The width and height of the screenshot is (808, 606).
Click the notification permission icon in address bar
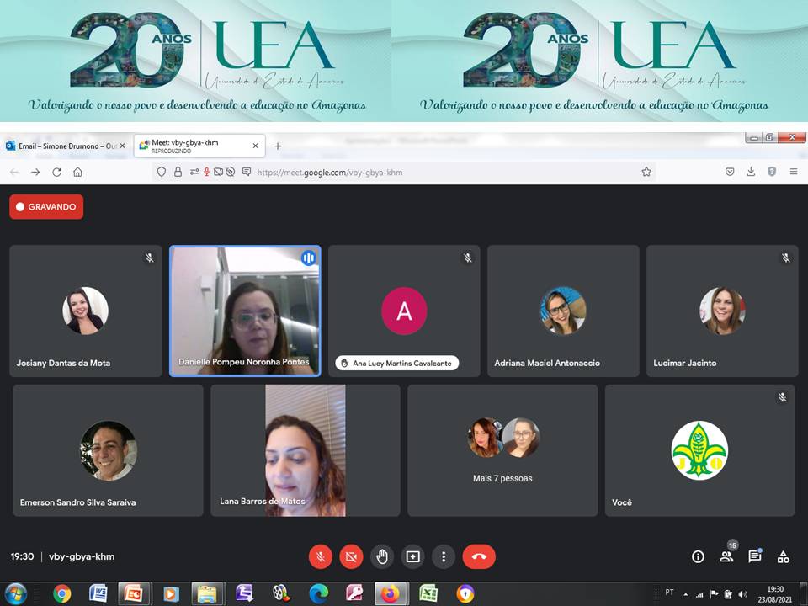click(247, 172)
